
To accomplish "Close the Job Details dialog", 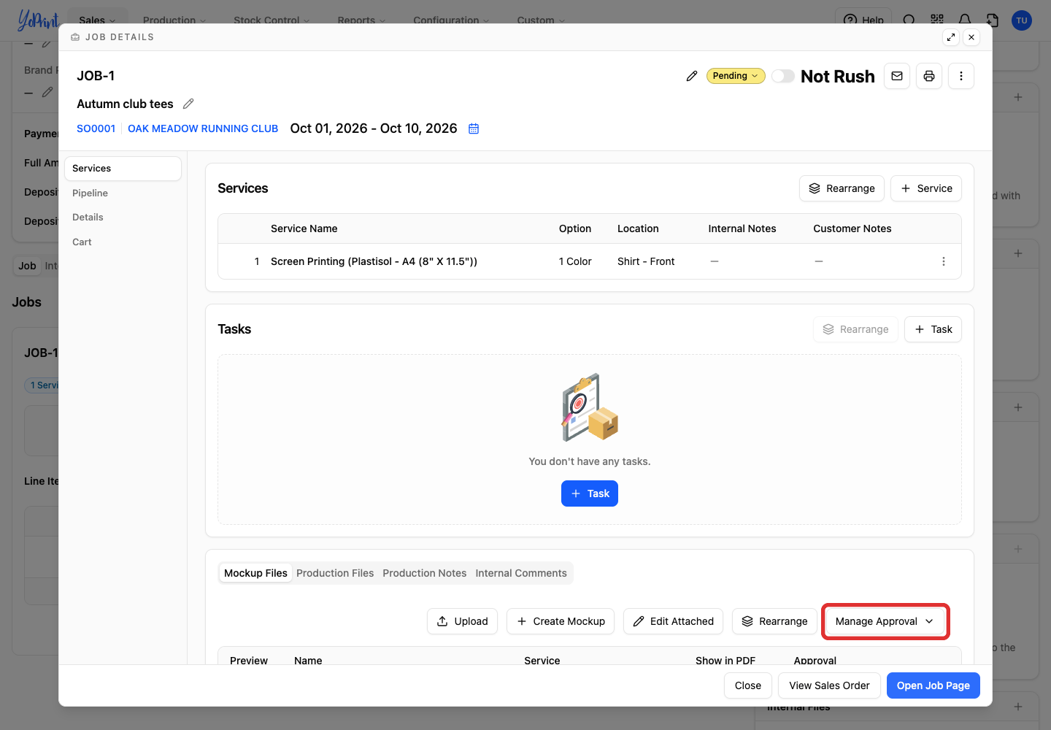I will pos(971,37).
